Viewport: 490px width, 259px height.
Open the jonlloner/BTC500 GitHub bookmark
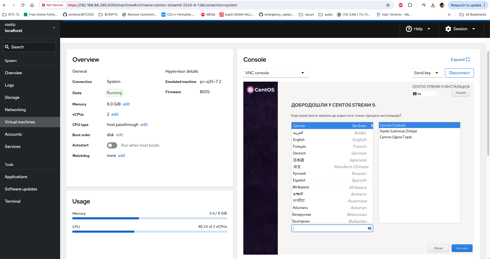pos(78,15)
